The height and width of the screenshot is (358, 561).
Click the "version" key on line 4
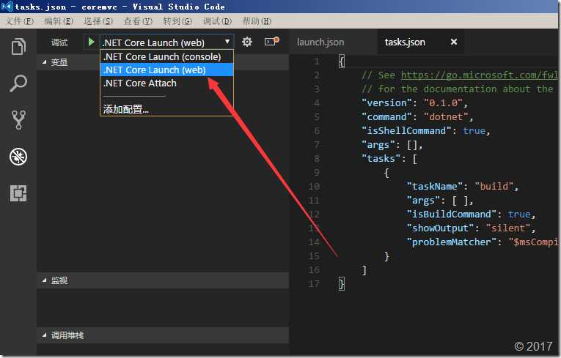pos(386,103)
